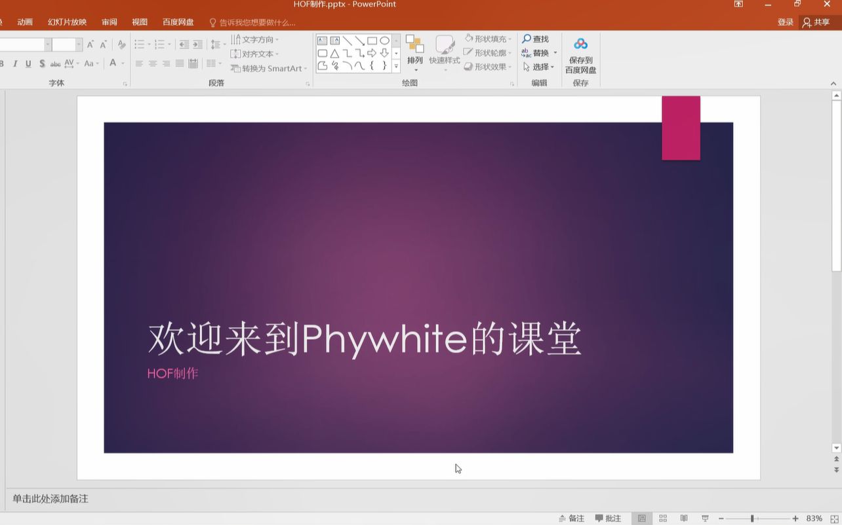Switch to reading view

coord(684,518)
